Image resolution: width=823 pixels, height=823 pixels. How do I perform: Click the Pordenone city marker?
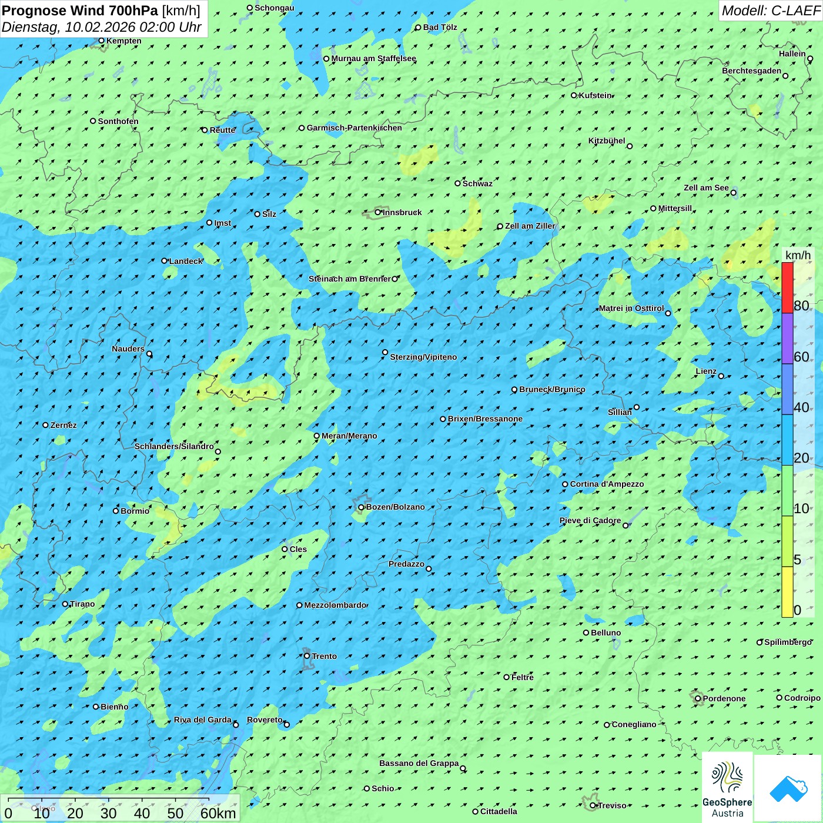(x=698, y=698)
